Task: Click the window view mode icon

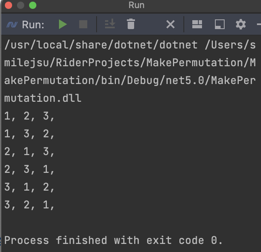Action: 220,25
